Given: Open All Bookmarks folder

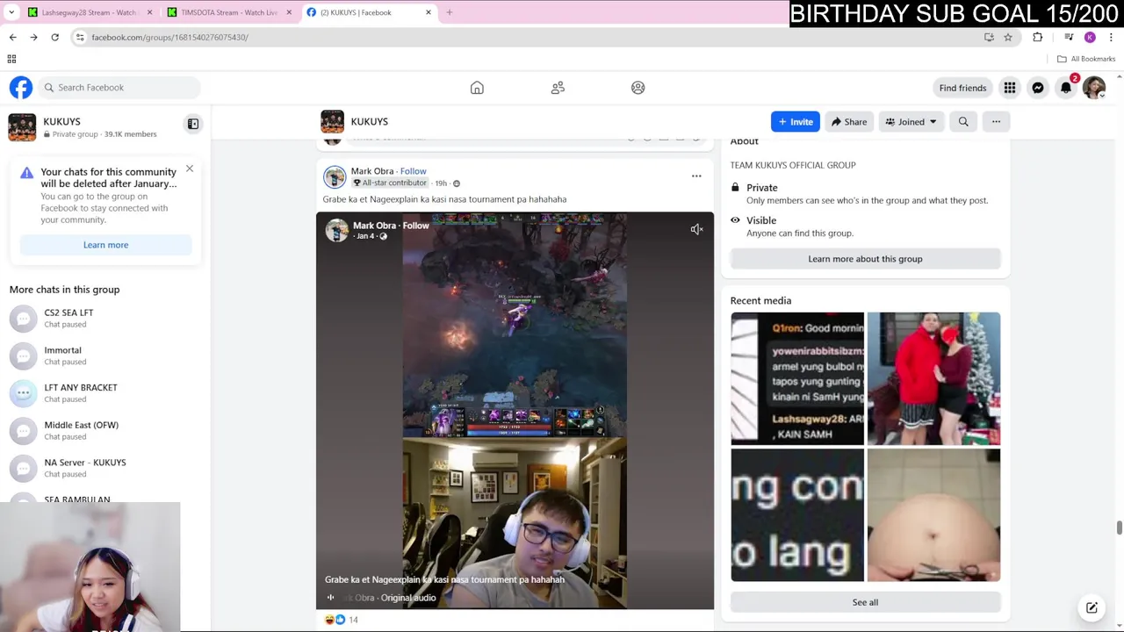Looking at the screenshot, I should 1086,59.
